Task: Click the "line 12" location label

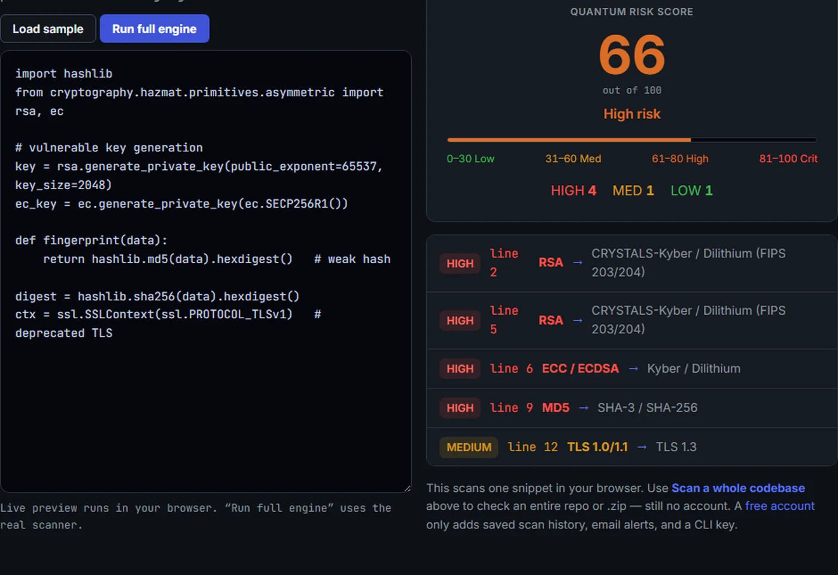Action: 532,447
